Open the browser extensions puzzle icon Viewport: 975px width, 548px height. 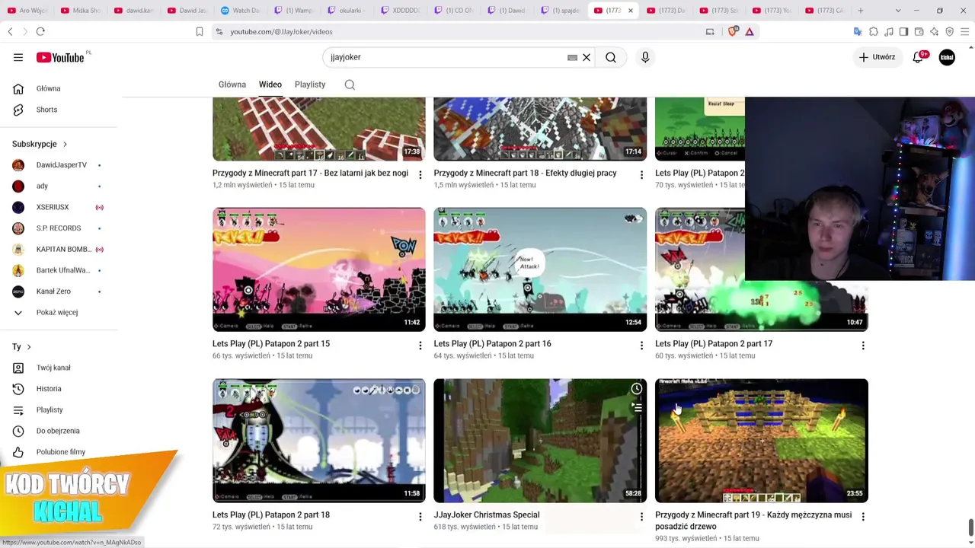[x=874, y=31]
